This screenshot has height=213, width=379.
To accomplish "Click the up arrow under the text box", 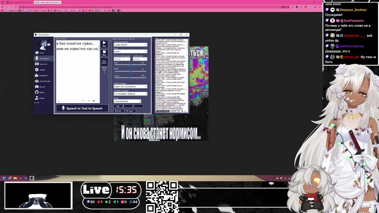I will tap(83, 101).
